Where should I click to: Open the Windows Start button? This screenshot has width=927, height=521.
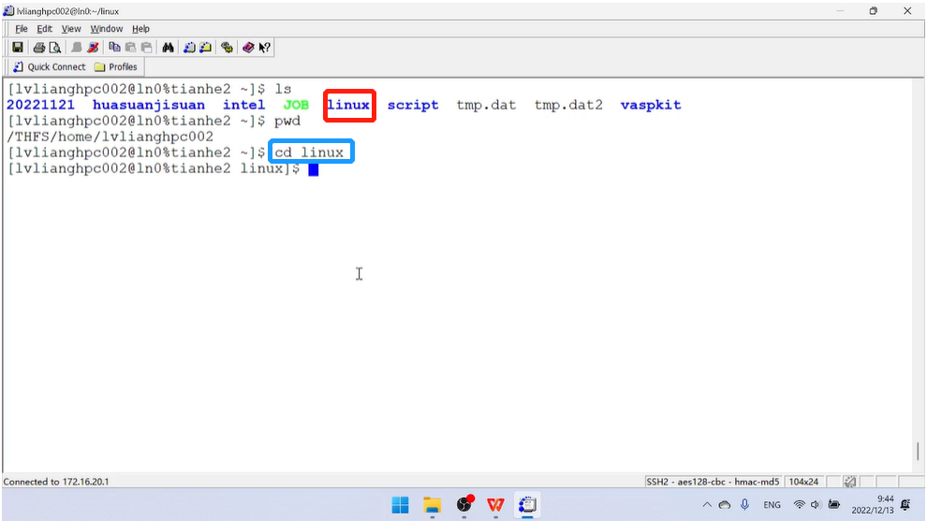click(400, 505)
